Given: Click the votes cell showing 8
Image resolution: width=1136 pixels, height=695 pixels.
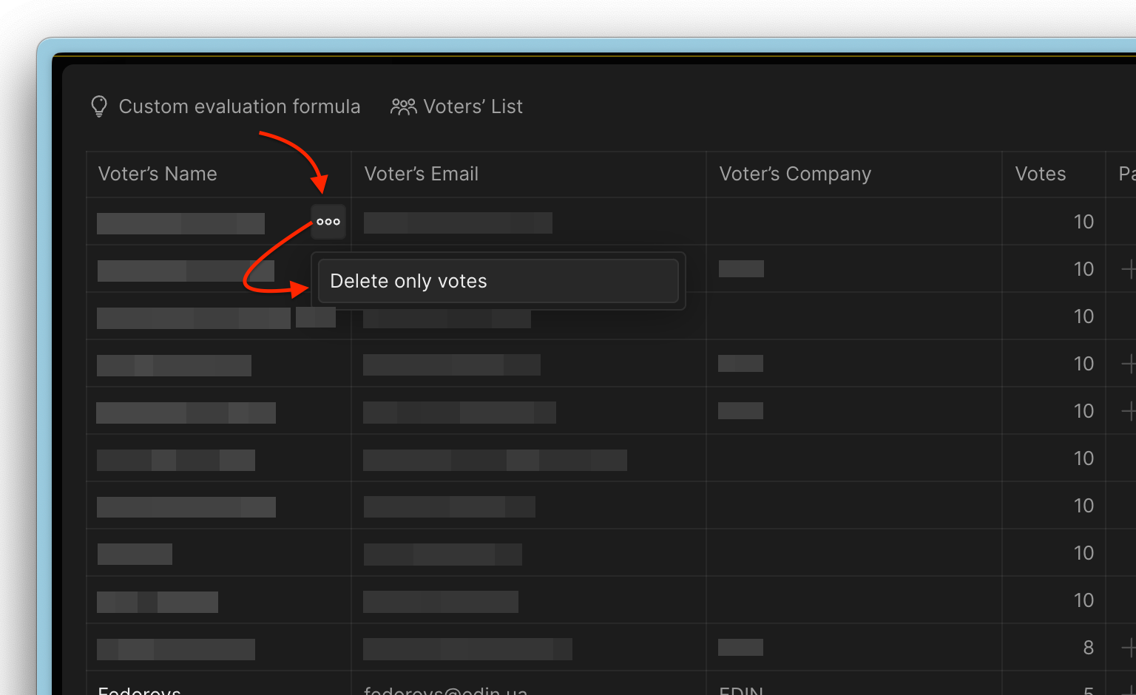Looking at the screenshot, I should (x=1087, y=648).
